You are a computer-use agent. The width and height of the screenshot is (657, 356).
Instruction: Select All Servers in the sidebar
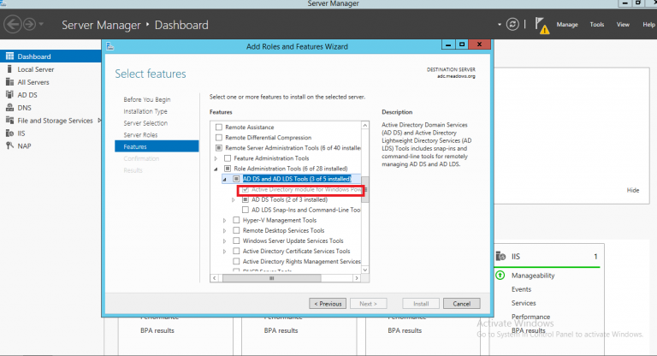point(33,82)
